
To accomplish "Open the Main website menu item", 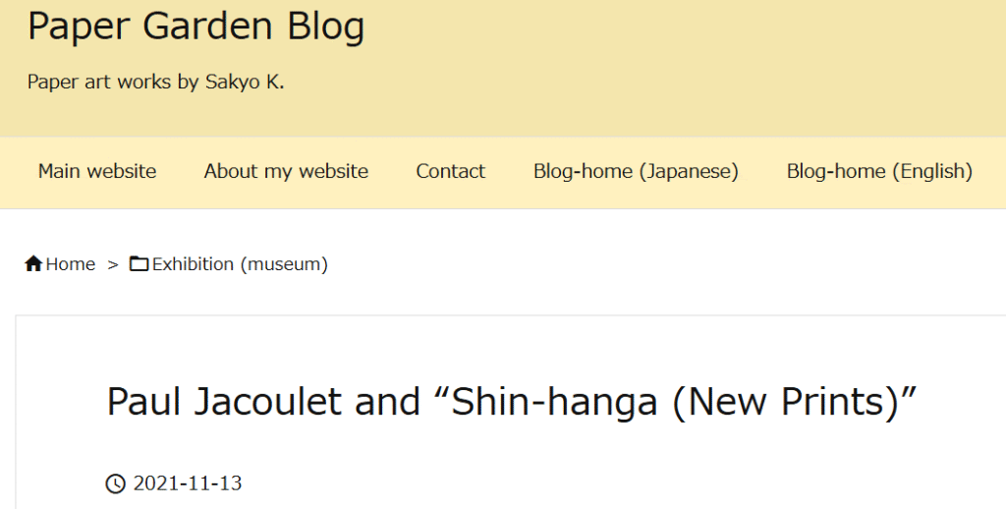I will pyautogui.click(x=97, y=171).
